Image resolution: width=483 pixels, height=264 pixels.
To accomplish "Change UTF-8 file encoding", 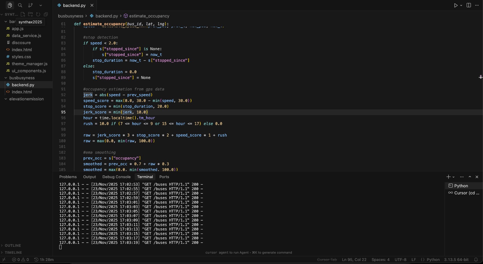I will click(x=401, y=259).
